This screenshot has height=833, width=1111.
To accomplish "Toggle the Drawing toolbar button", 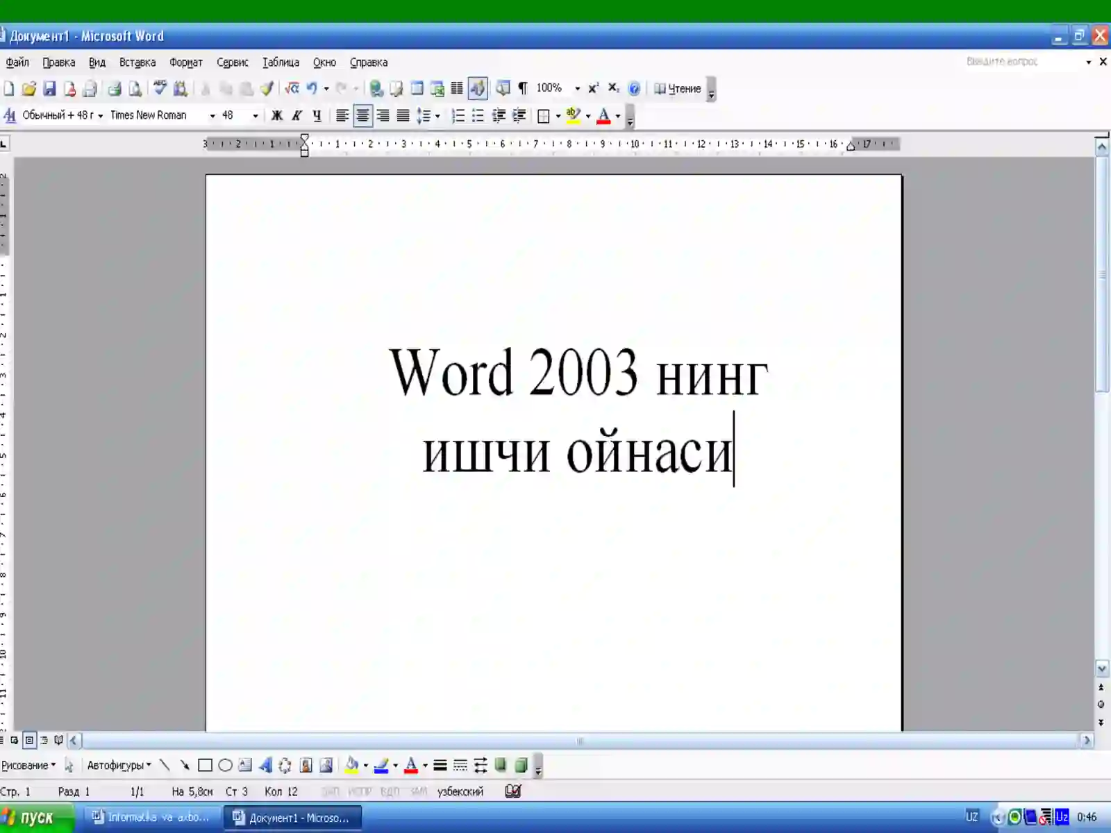I will tap(478, 89).
